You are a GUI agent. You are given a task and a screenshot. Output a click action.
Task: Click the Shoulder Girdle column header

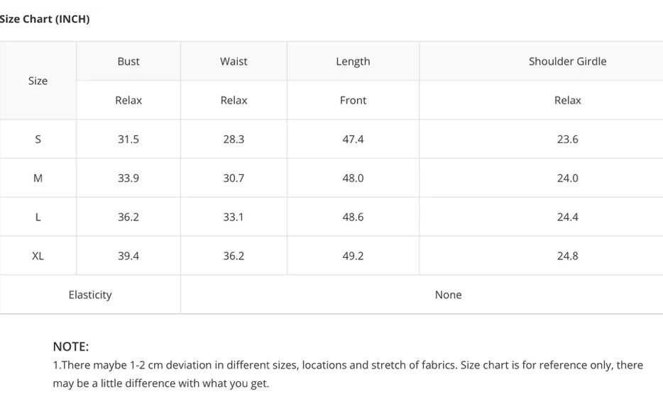pos(567,62)
